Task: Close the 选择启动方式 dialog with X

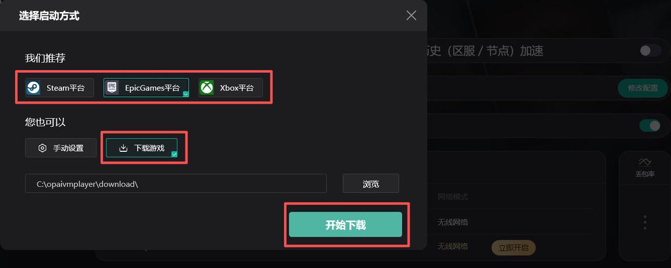Action: coord(412,15)
